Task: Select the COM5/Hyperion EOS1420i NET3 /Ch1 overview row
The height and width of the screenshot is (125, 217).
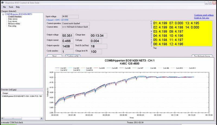Action: (22, 96)
